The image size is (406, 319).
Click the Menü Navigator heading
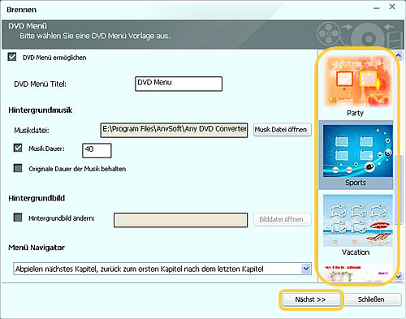click(37, 248)
